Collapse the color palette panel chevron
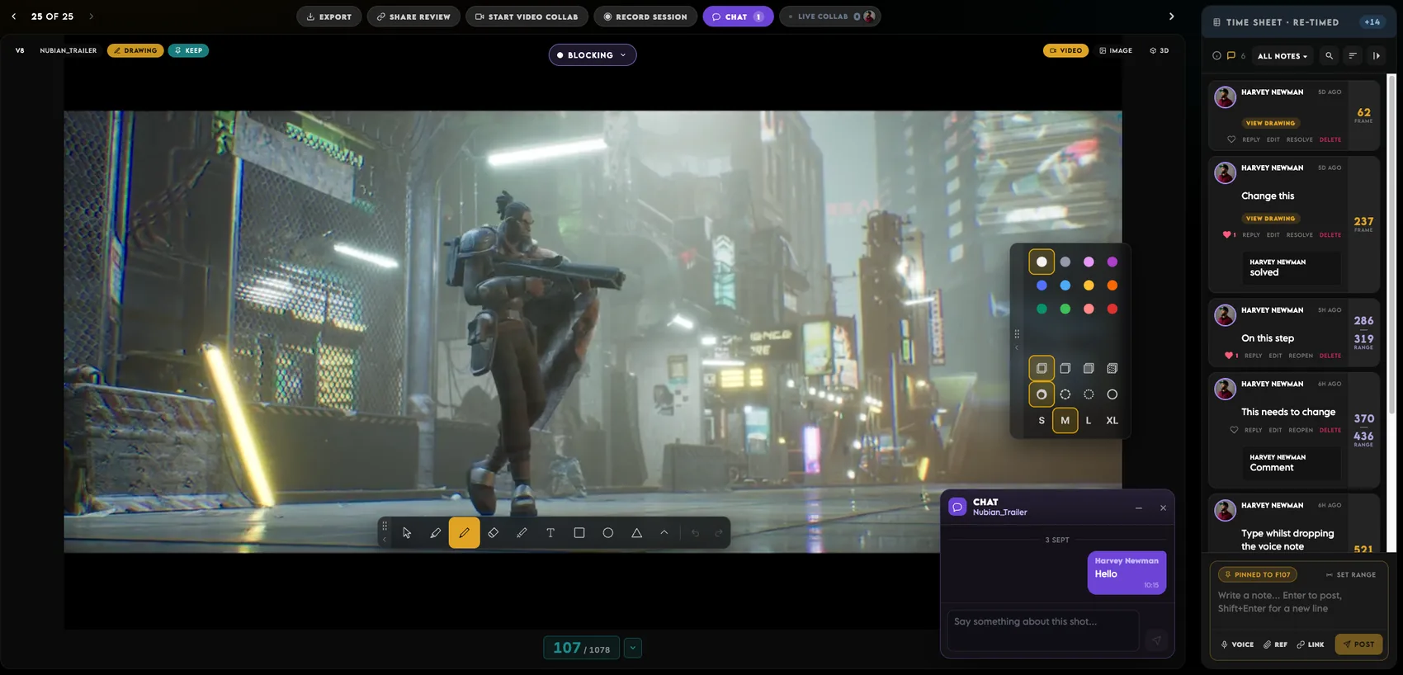 1017,347
